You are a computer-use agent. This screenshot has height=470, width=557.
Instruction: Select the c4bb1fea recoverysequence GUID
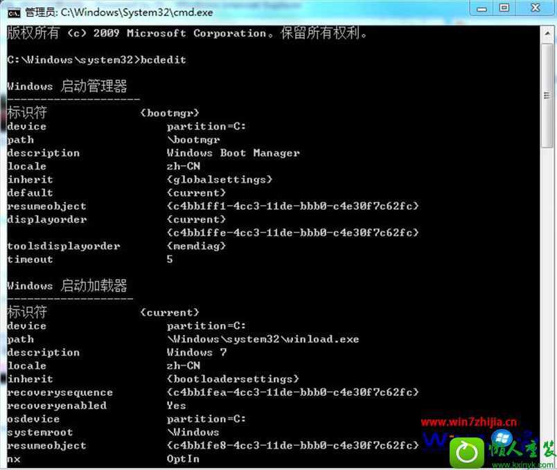293,392
